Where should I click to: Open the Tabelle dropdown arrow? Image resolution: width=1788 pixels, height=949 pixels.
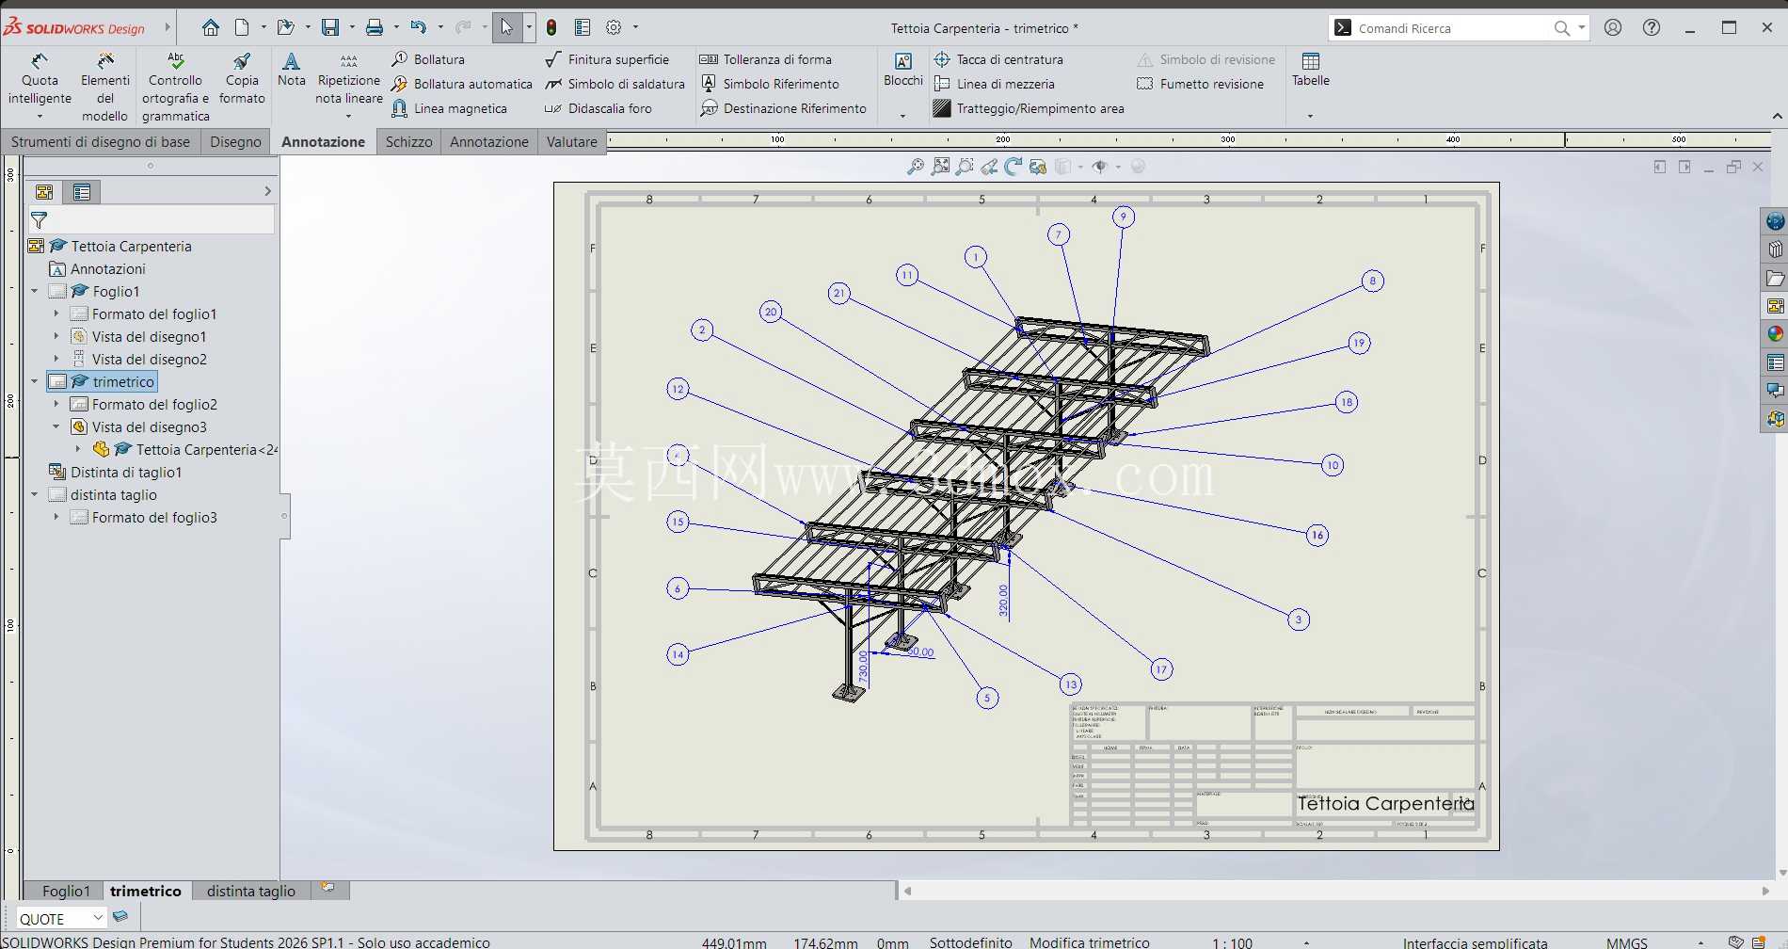[x=1310, y=117]
